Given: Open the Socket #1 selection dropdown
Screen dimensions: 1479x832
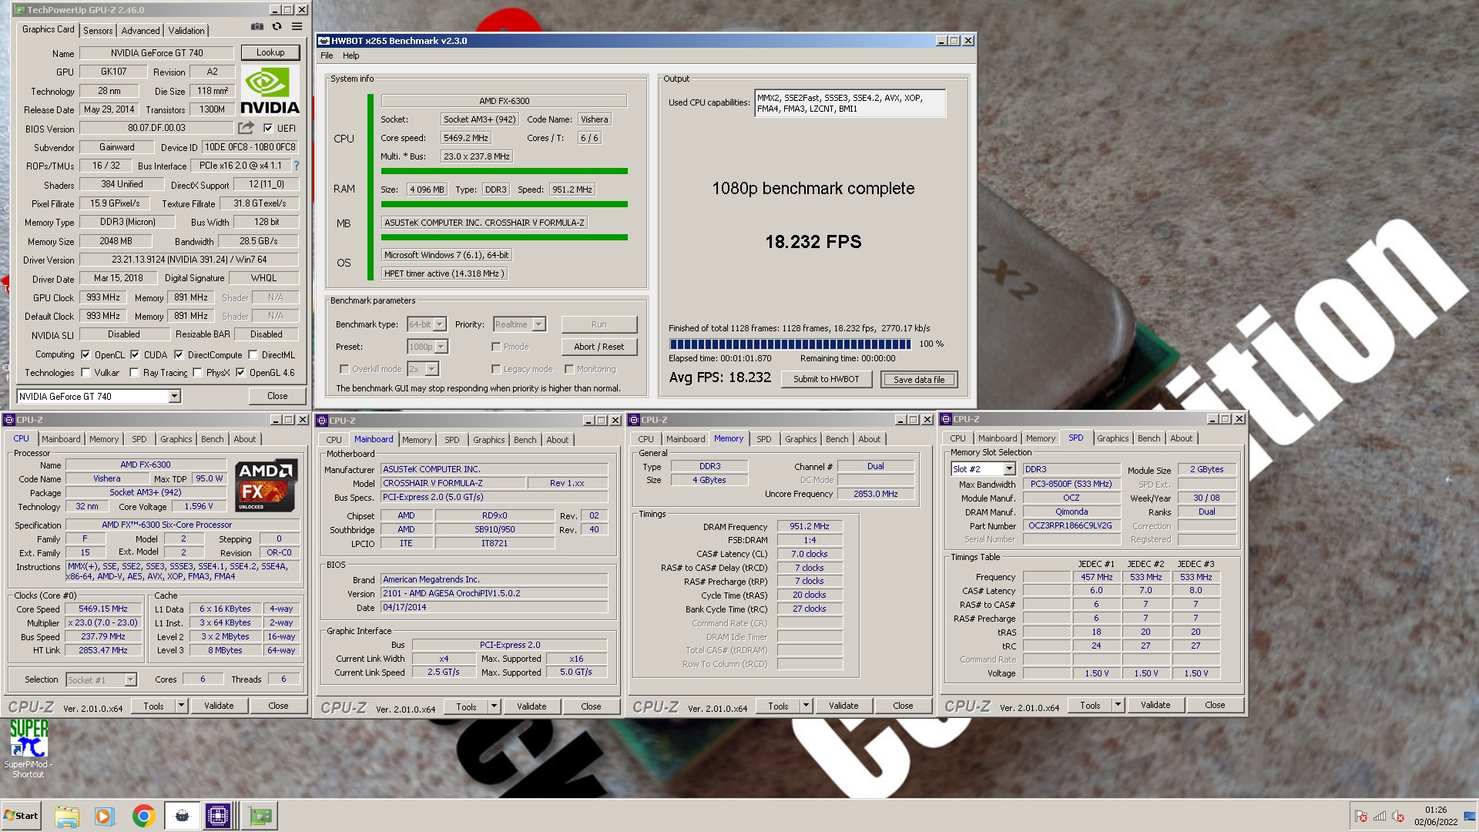Looking at the screenshot, I should (x=130, y=679).
